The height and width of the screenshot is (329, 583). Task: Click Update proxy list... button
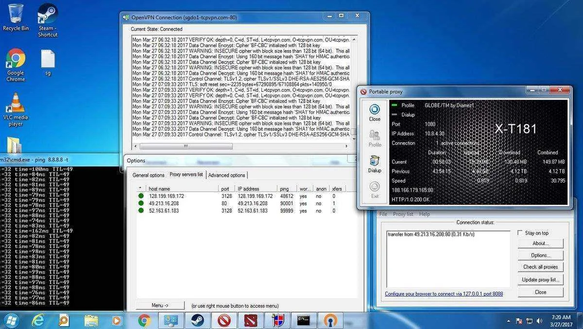[x=540, y=280]
